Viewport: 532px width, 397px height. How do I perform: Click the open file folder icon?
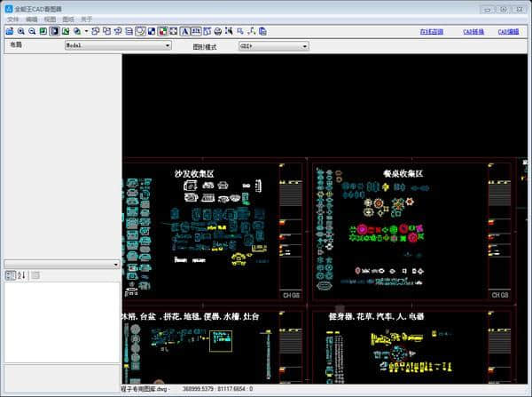[9, 31]
